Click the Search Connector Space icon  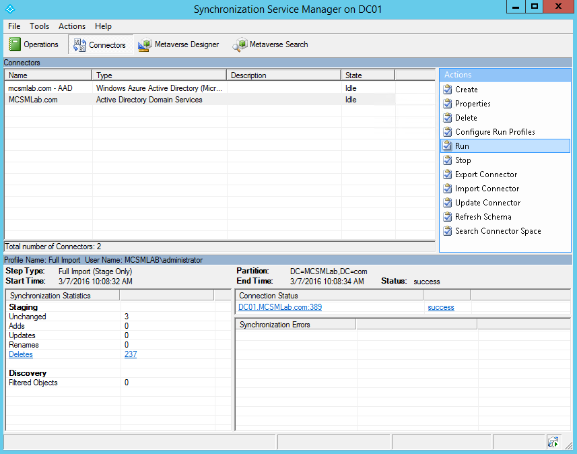point(448,231)
